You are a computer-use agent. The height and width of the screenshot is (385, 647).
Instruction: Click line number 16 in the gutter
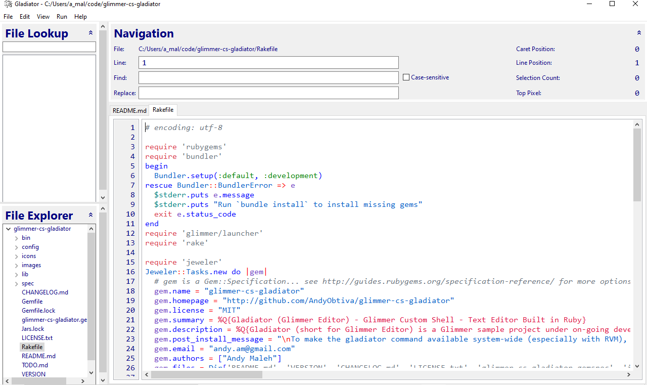coord(130,272)
